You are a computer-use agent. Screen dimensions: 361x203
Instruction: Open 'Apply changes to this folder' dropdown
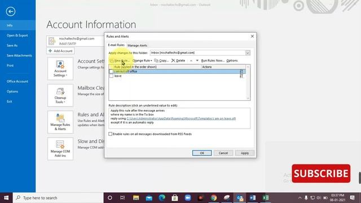tap(248, 52)
